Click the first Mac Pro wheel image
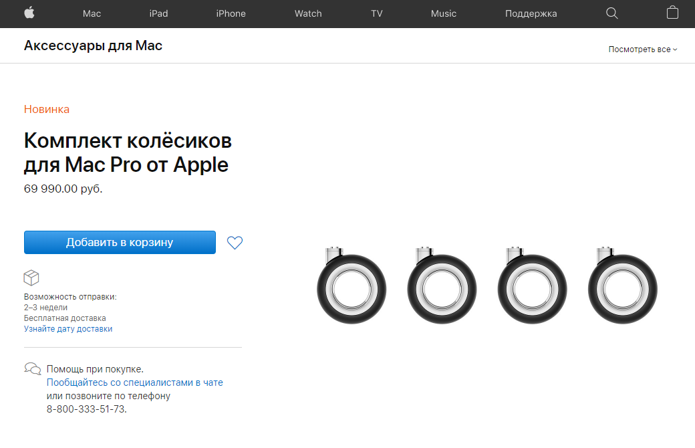 pyautogui.click(x=352, y=286)
